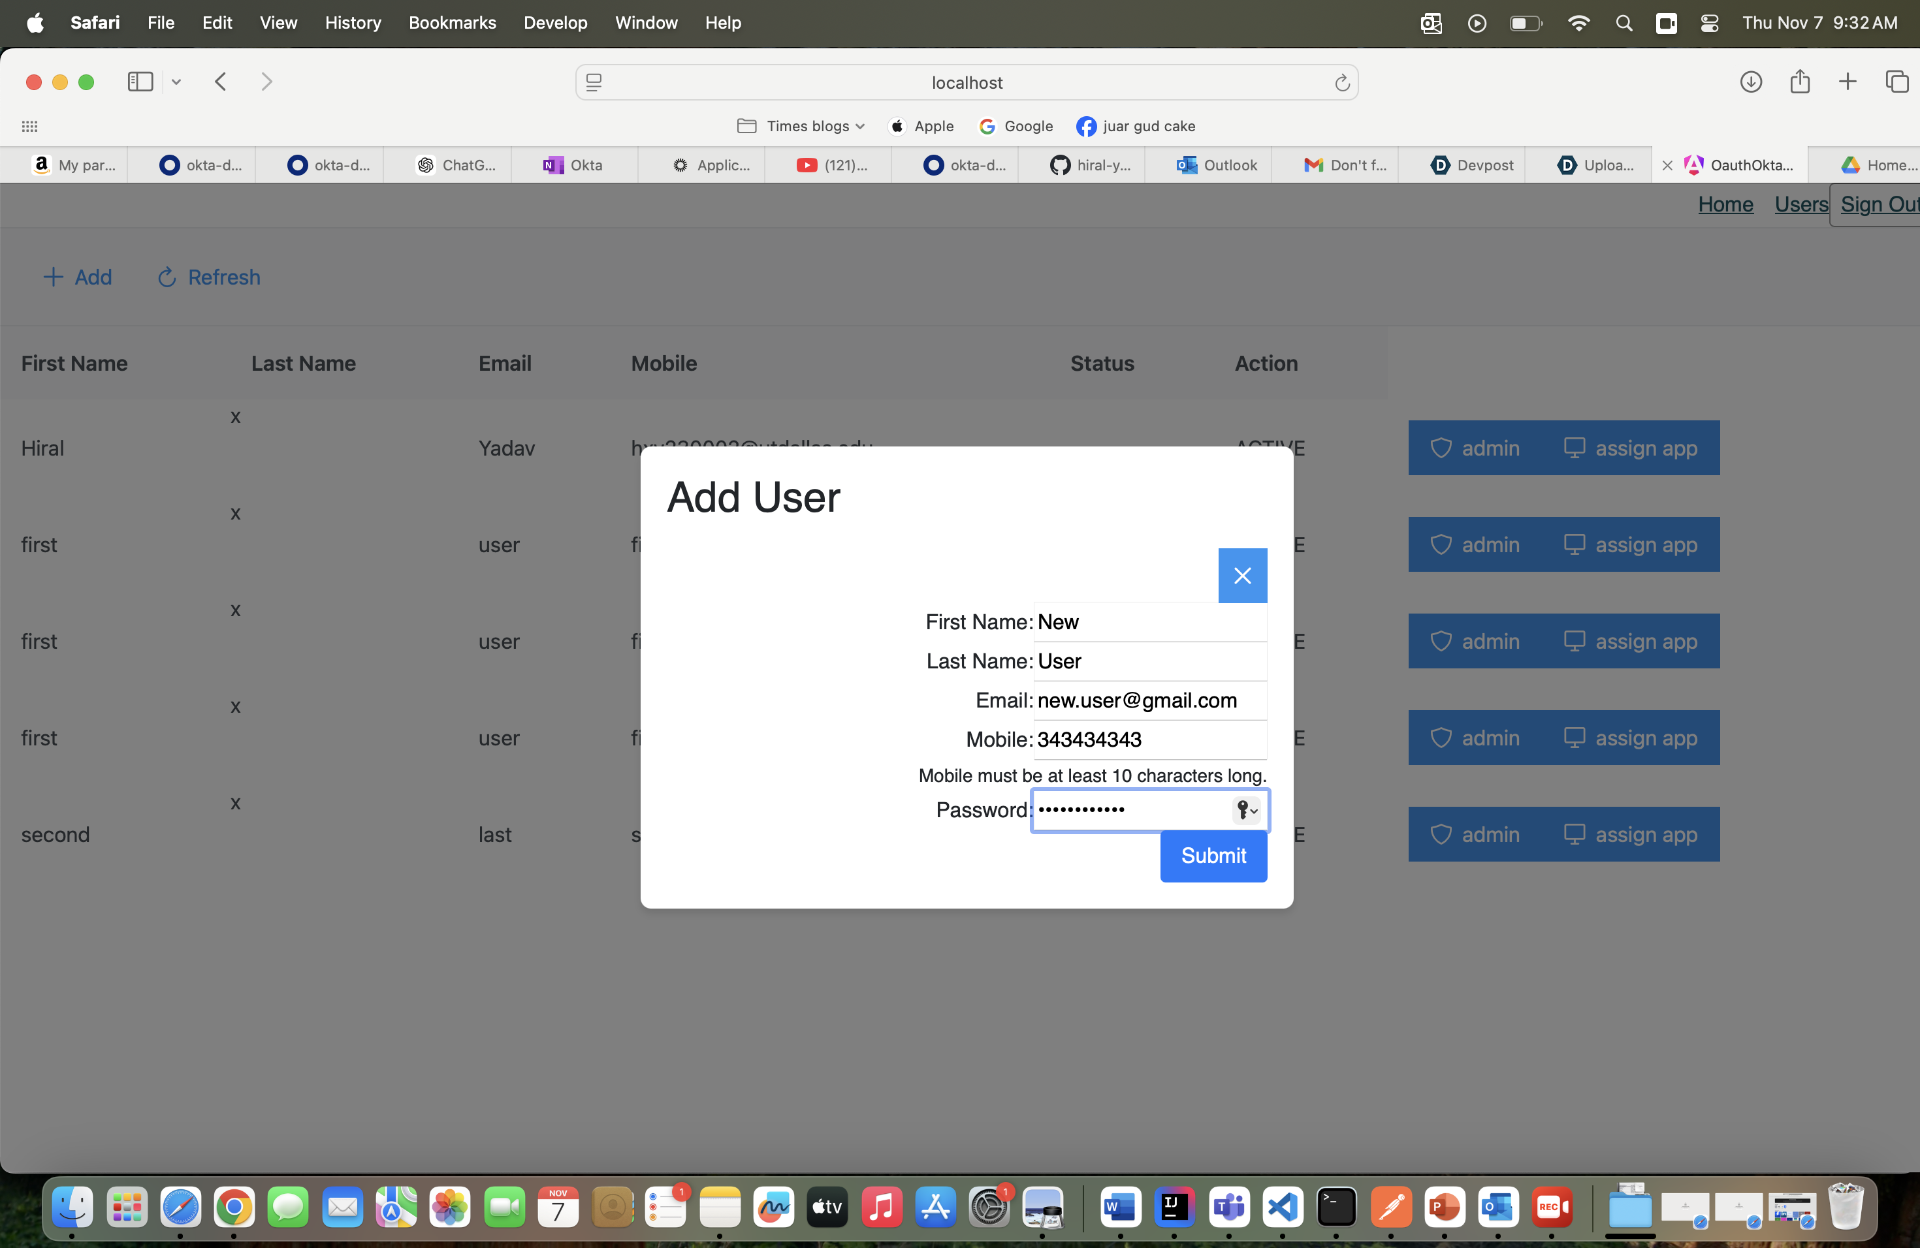Switch to the Devpost tab
The image size is (1920, 1248).
(x=1472, y=164)
